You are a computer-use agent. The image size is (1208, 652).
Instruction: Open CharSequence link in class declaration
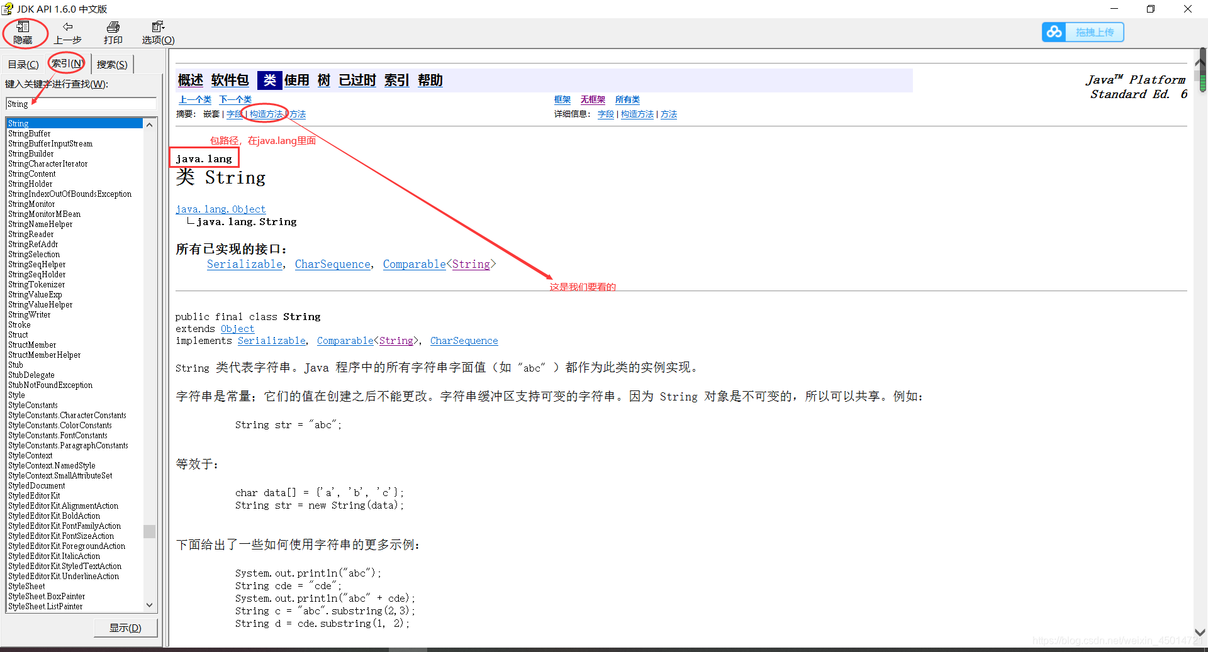(464, 340)
